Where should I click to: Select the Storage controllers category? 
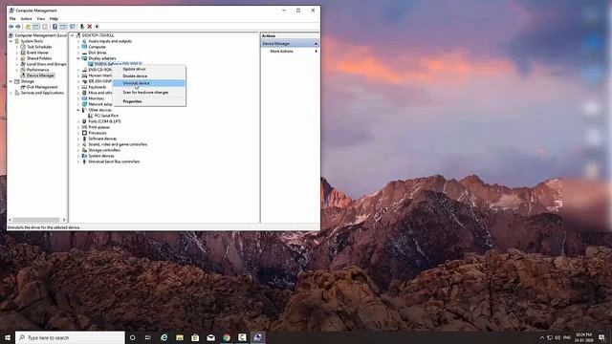(104, 150)
